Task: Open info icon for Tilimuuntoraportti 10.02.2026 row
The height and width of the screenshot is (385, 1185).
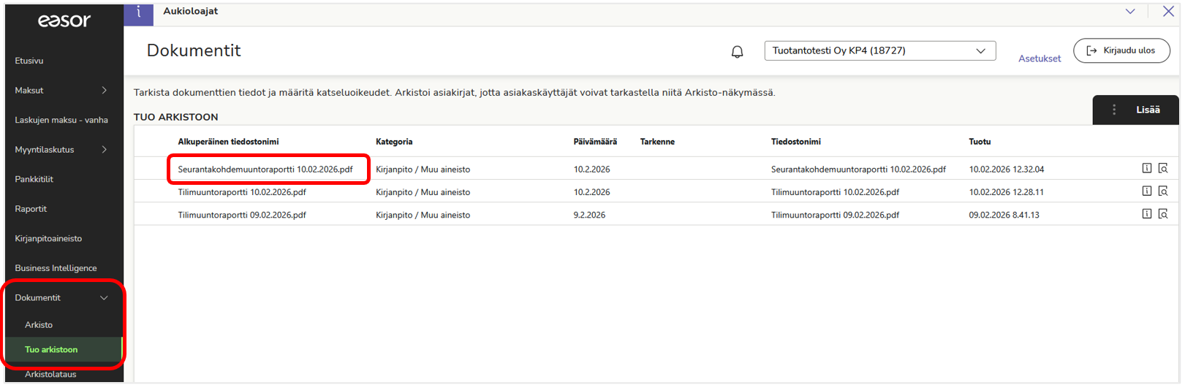Action: point(1146,191)
